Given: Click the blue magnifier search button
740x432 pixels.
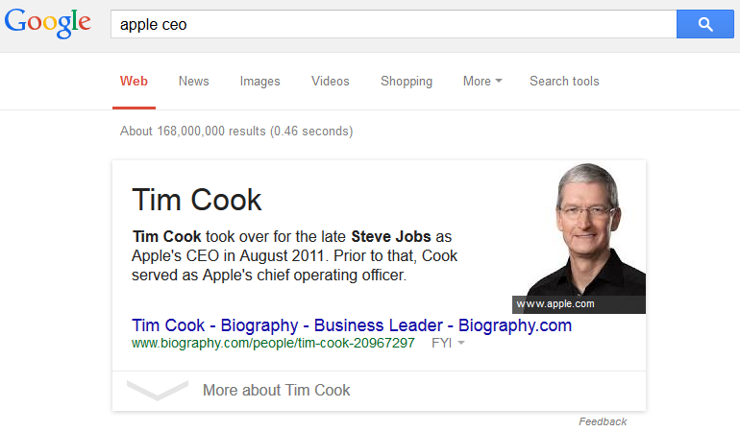Looking at the screenshot, I should [705, 24].
